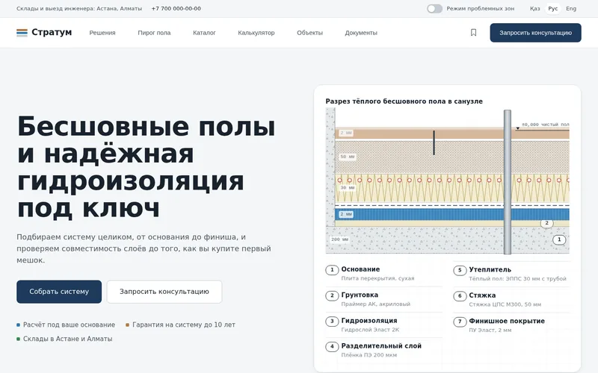Click the 30 мм thickness label

point(347,188)
